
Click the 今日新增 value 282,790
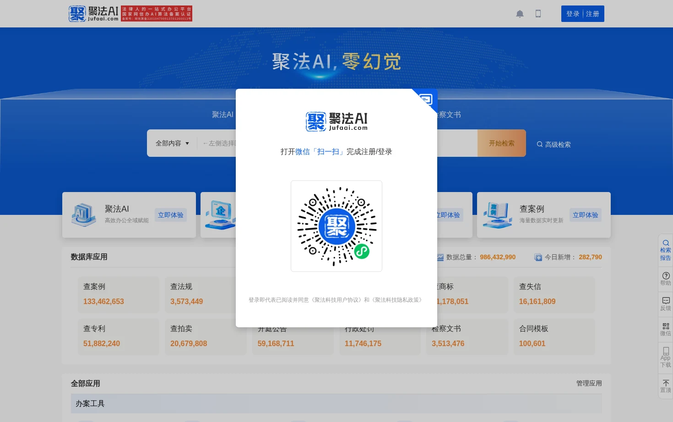click(x=590, y=257)
